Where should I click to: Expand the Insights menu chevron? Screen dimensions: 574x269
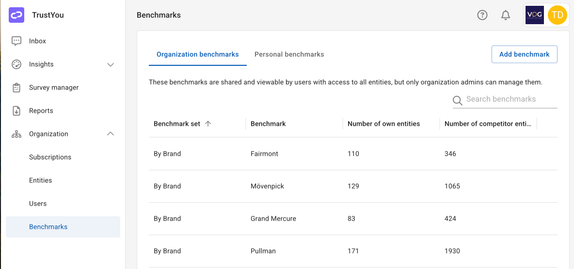point(111,65)
